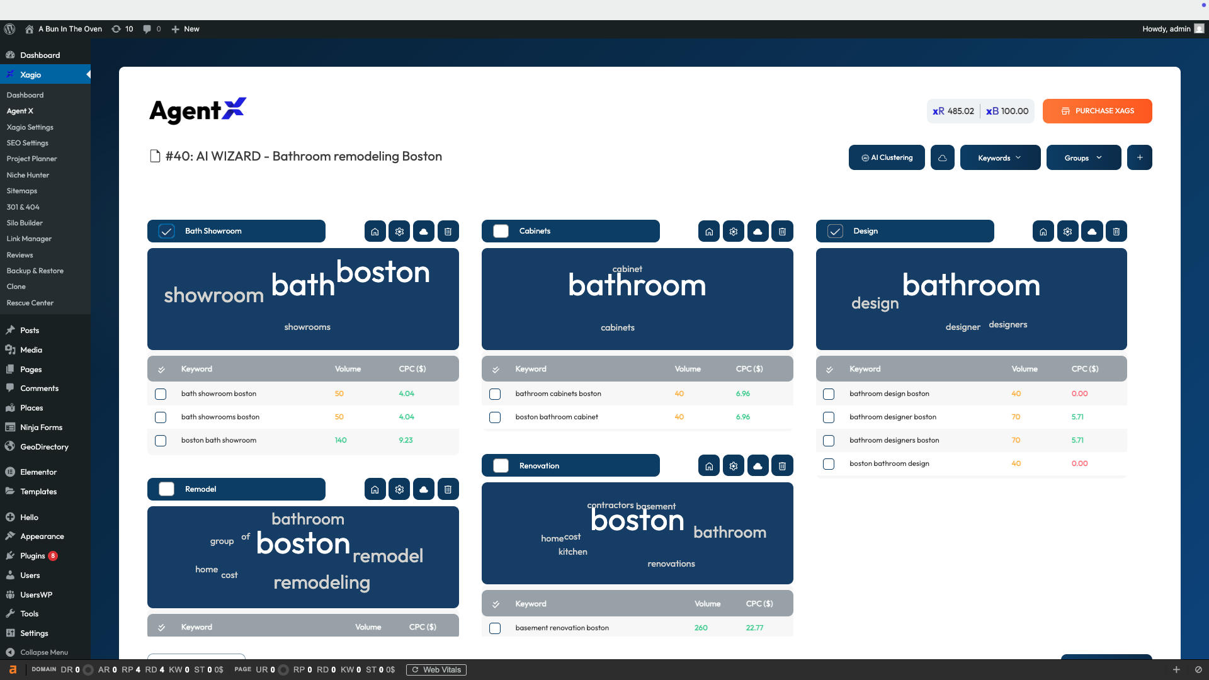Image resolution: width=1209 pixels, height=680 pixels.
Task: Open Niche Hunter page
Action: click(28, 175)
